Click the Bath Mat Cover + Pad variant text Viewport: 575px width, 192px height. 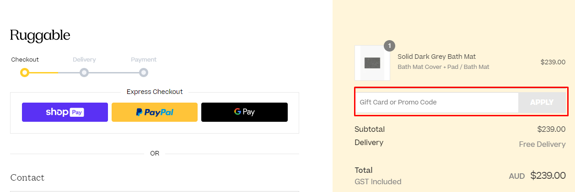443,67
